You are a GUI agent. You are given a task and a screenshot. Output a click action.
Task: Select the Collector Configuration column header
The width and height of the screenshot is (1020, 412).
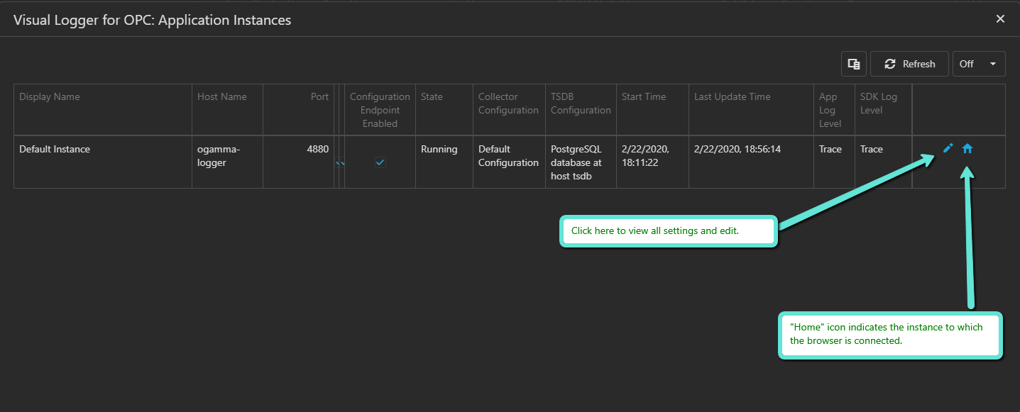(508, 104)
